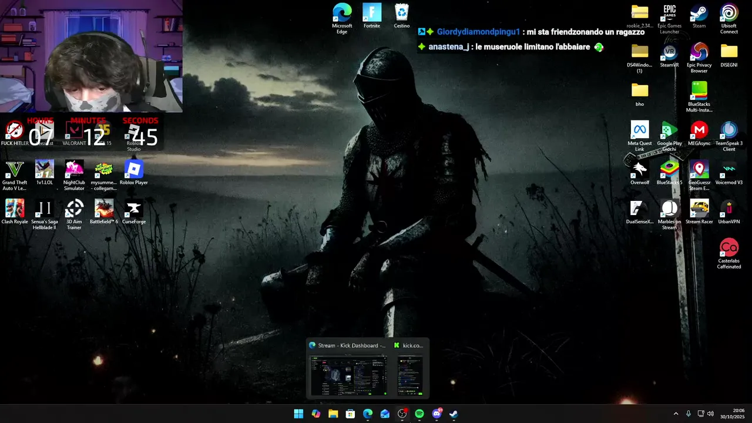Viewport: 752px width, 423px height.
Task: Open Discord from the taskbar
Action: pos(437,414)
